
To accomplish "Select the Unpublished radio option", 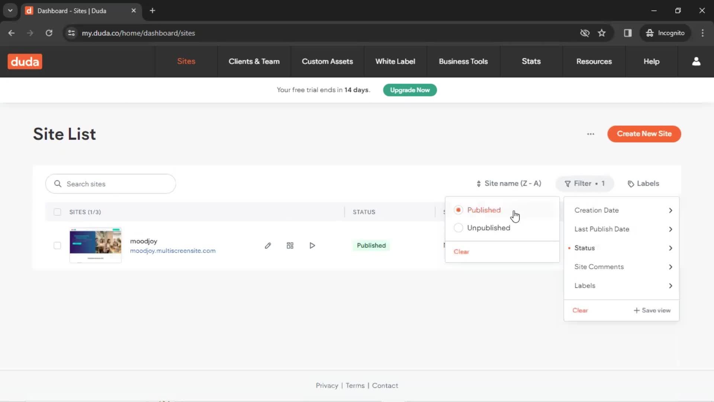I will [458, 228].
